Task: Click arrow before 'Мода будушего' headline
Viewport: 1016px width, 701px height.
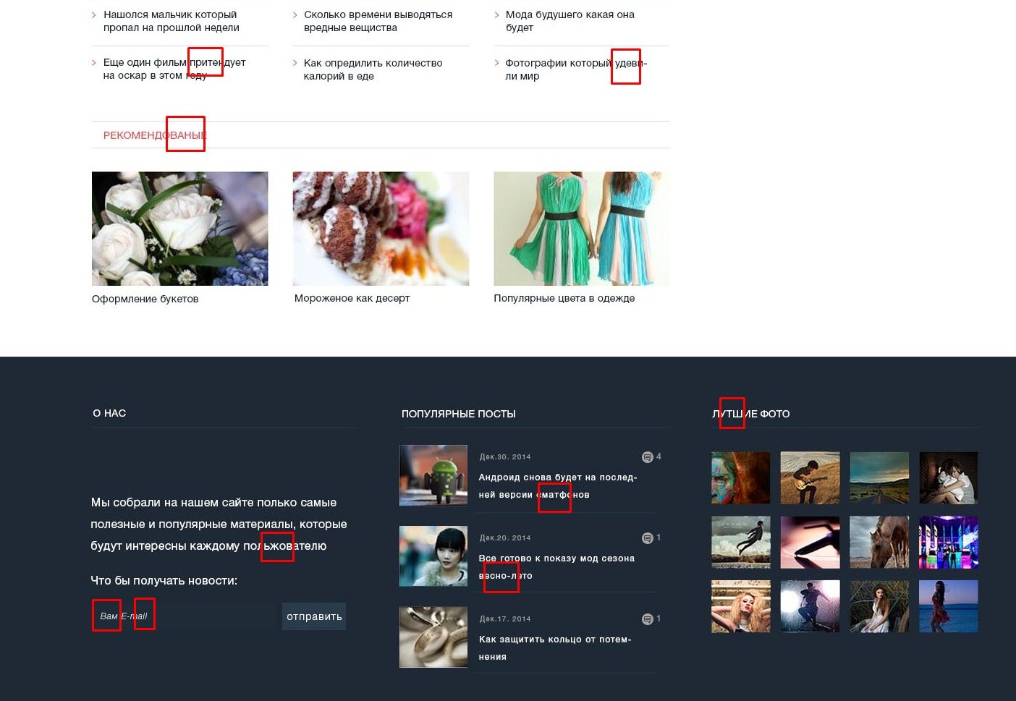Action: (x=496, y=14)
